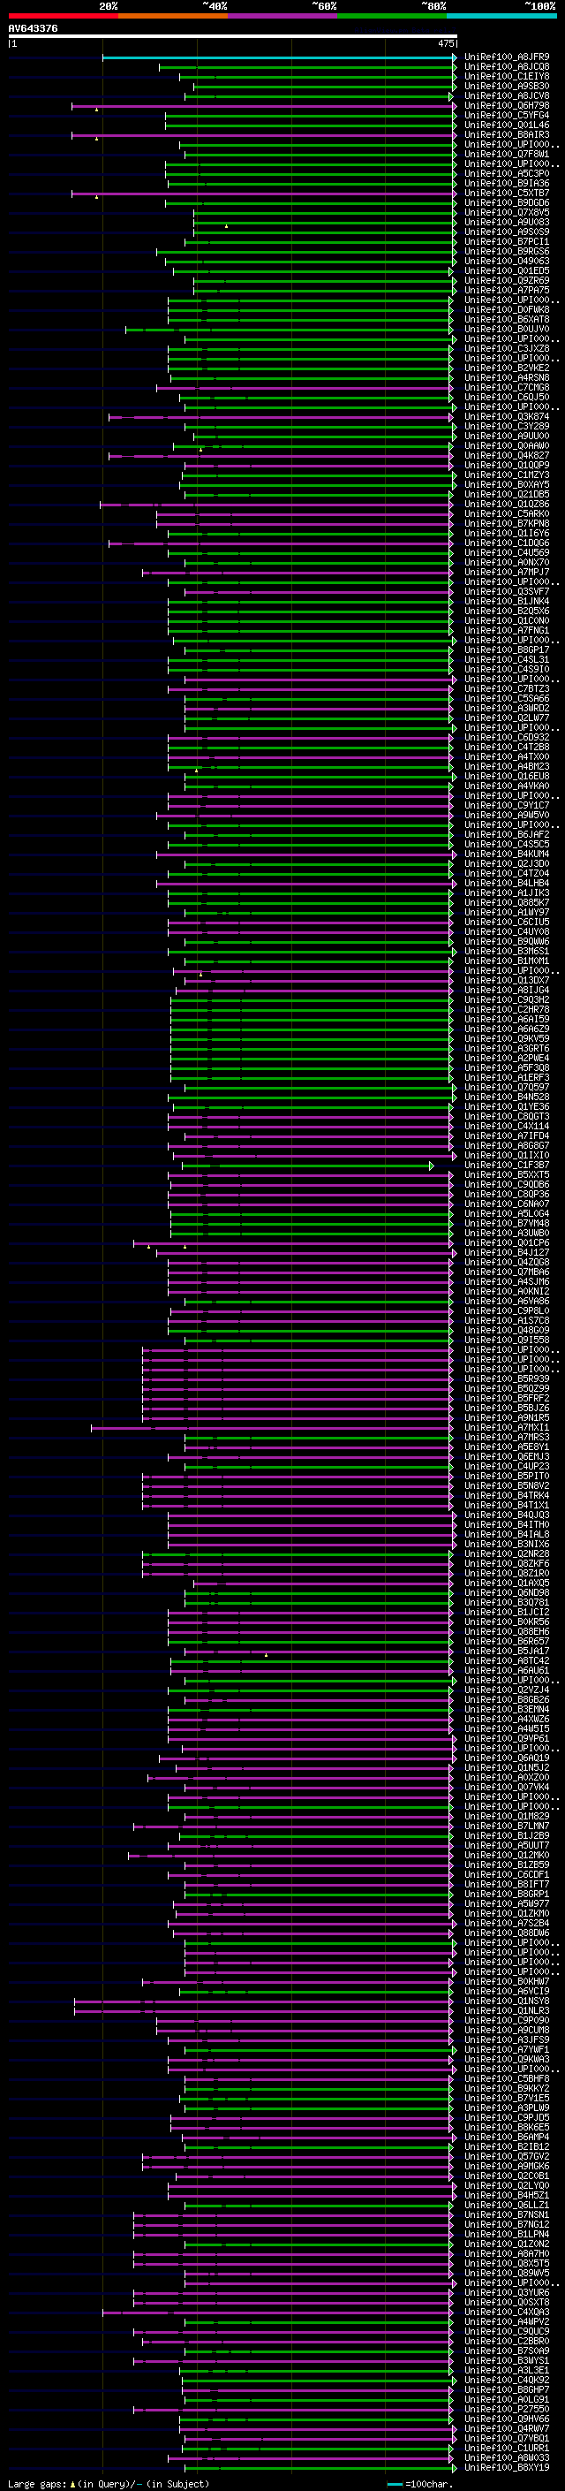The height and width of the screenshot is (2491, 565).
Task: Select the UniRef100_A5C3P0 entry
Action: pos(507,173)
